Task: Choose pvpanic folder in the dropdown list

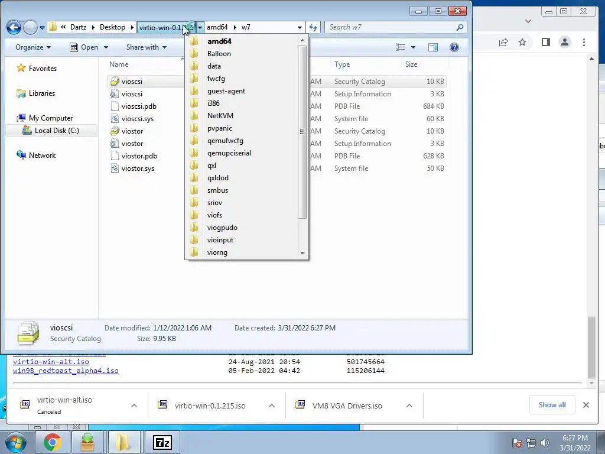Action: coord(242,128)
